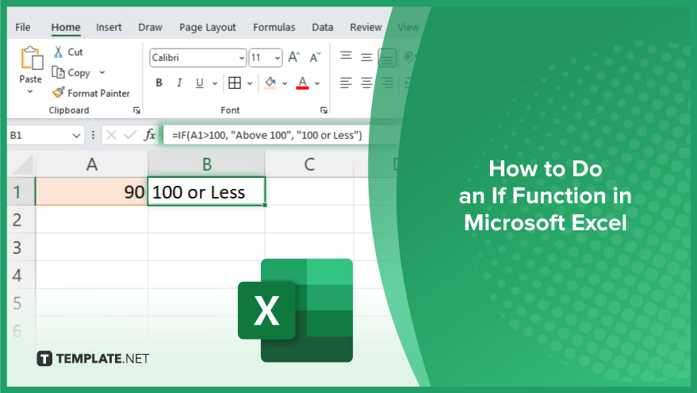Click the Select All corner triangle

23,164
